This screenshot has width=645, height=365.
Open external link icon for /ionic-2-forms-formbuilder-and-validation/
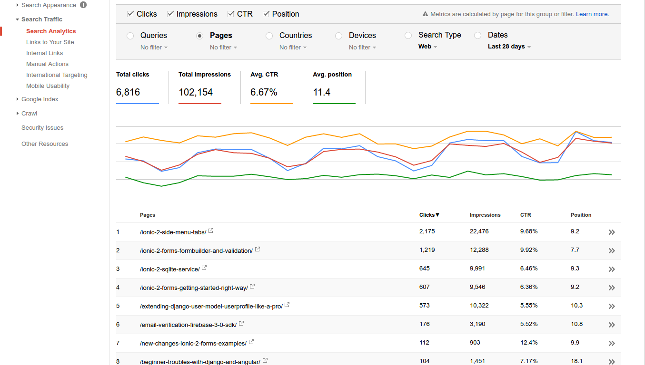[258, 250]
